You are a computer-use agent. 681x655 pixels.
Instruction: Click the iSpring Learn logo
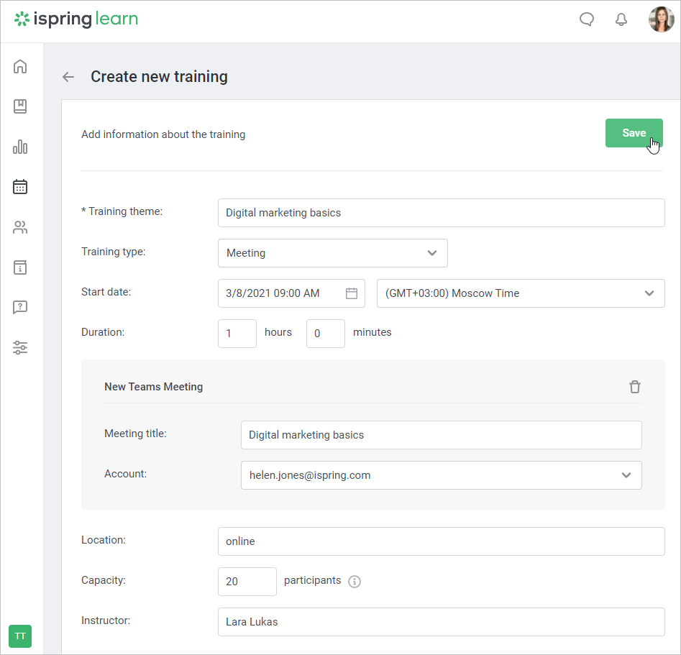click(x=76, y=19)
